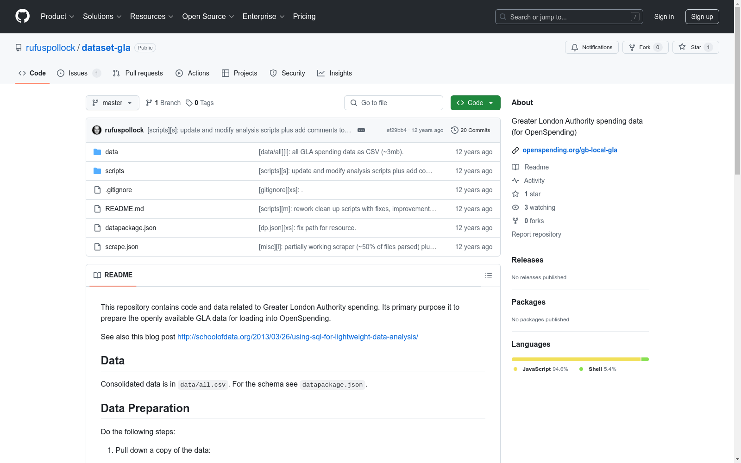This screenshot has height=463, width=741.
Task: Click the eye icon beside 3 watching
Action: point(515,207)
